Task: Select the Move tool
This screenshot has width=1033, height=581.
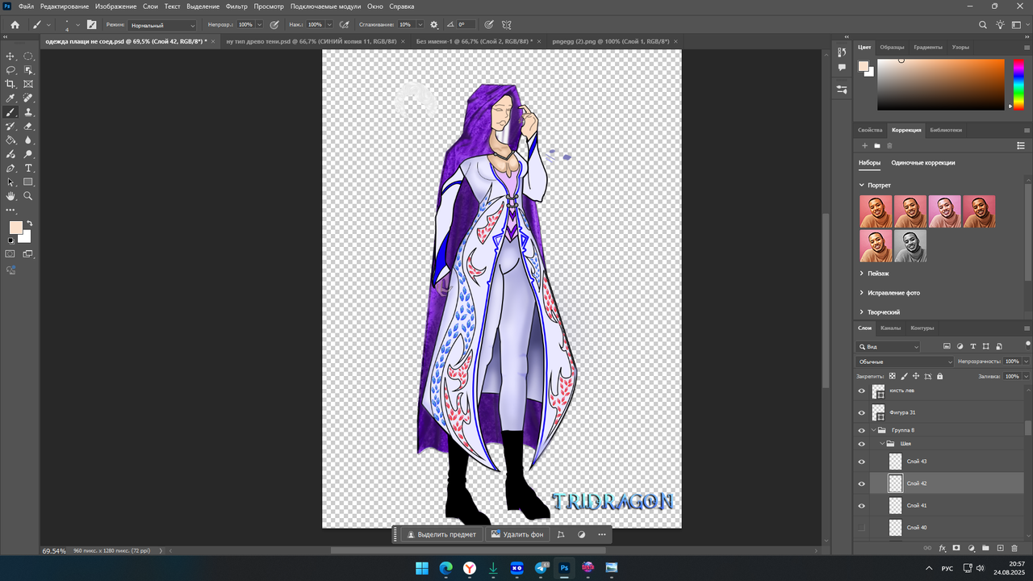Action: [10, 56]
